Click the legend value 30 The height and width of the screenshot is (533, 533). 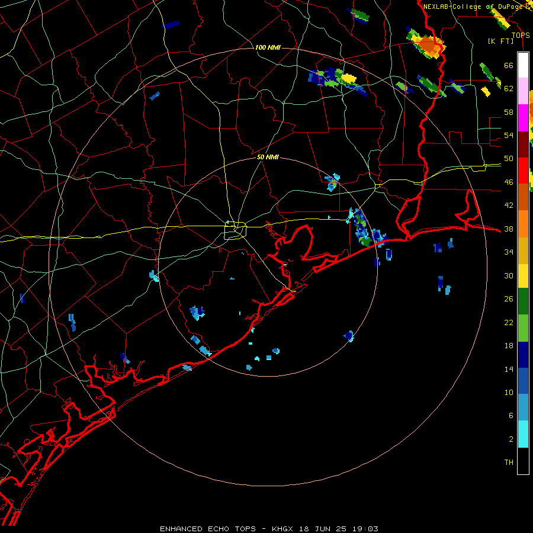[509, 275]
